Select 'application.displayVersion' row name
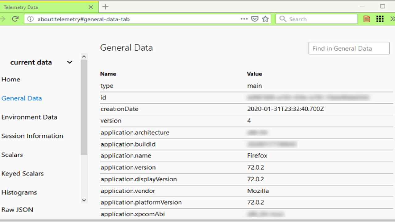 tap(139, 179)
